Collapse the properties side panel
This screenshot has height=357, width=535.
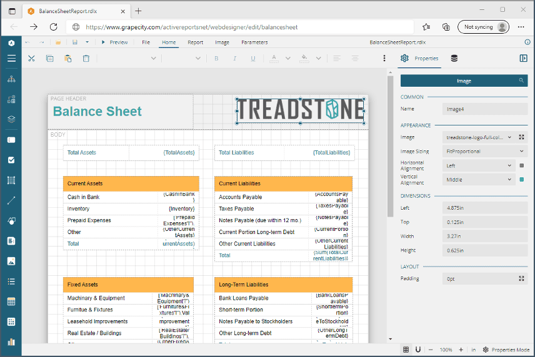click(523, 59)
